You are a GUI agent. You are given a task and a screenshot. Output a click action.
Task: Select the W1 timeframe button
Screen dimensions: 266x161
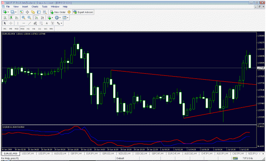click(46, 29)
